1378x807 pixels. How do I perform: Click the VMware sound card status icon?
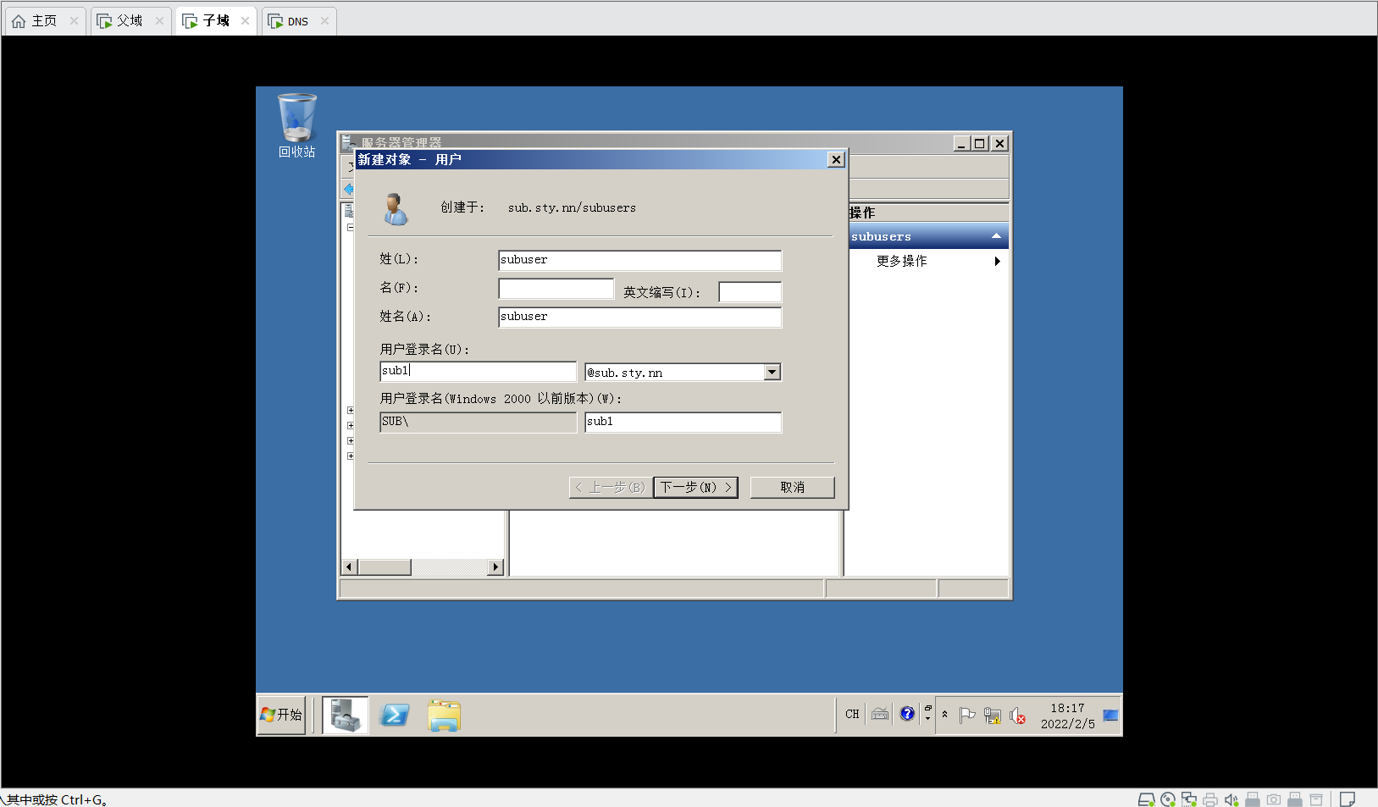click(1231, 799)
